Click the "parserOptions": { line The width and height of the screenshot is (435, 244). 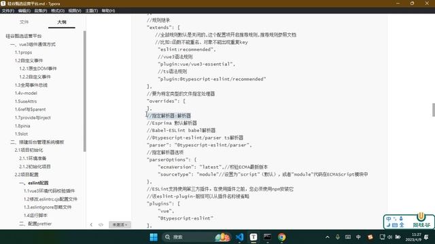point(172,160)
